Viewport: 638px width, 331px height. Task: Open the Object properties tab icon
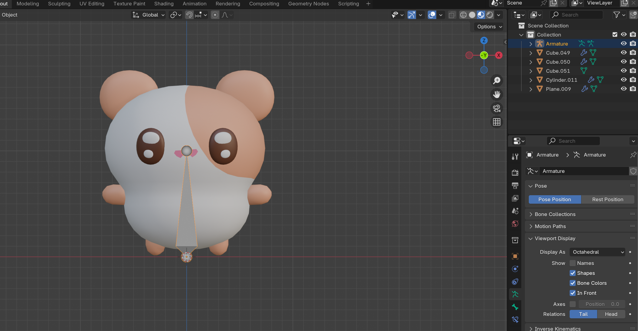[x=515, y=256]
